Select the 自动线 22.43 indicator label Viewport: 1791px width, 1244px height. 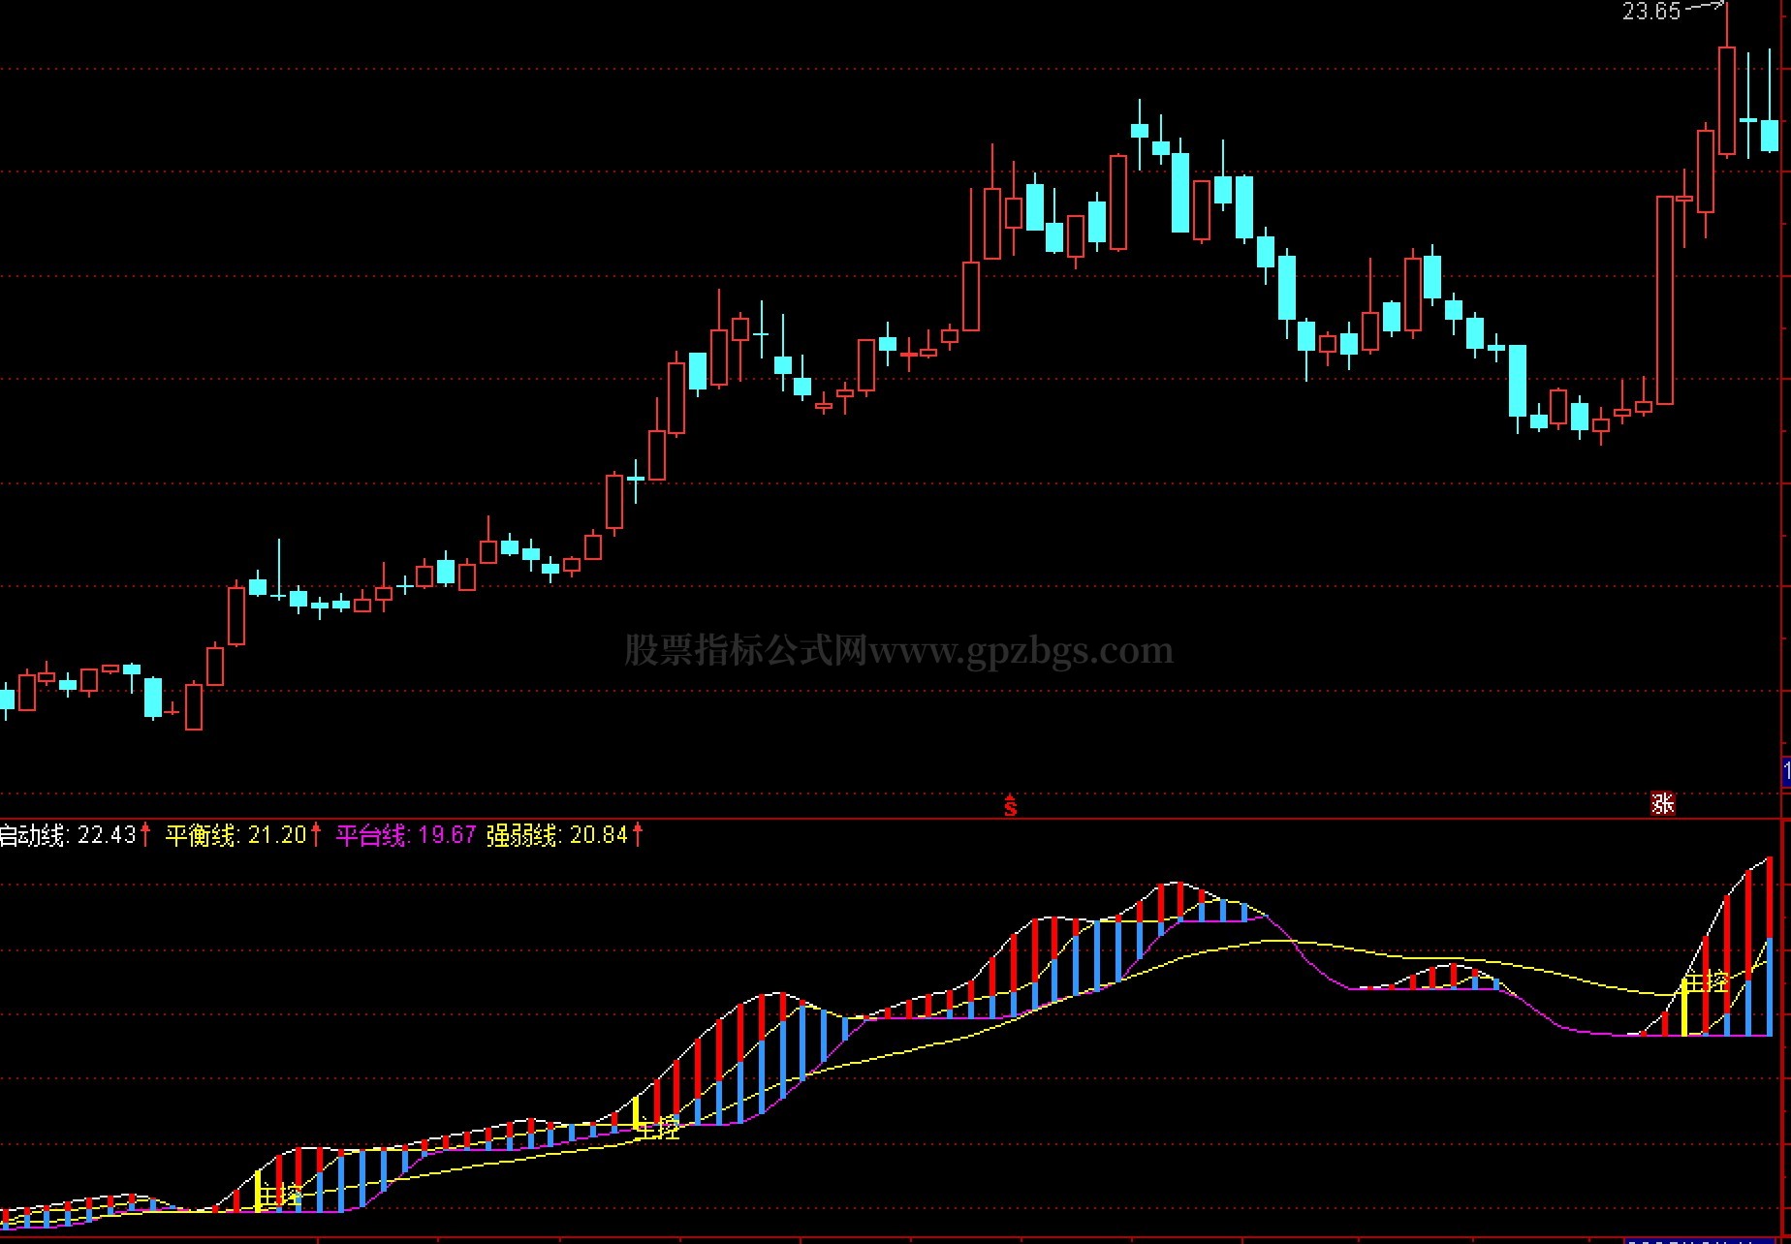(x=68, y=834)
